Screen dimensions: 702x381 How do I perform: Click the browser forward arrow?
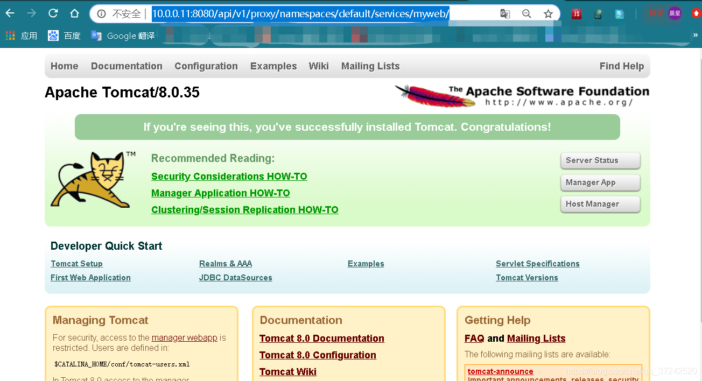pyautogui.click(x=32, y=13)
